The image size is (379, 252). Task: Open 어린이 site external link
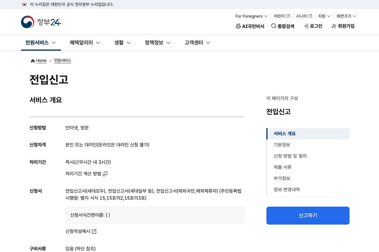tap(282, 16)
